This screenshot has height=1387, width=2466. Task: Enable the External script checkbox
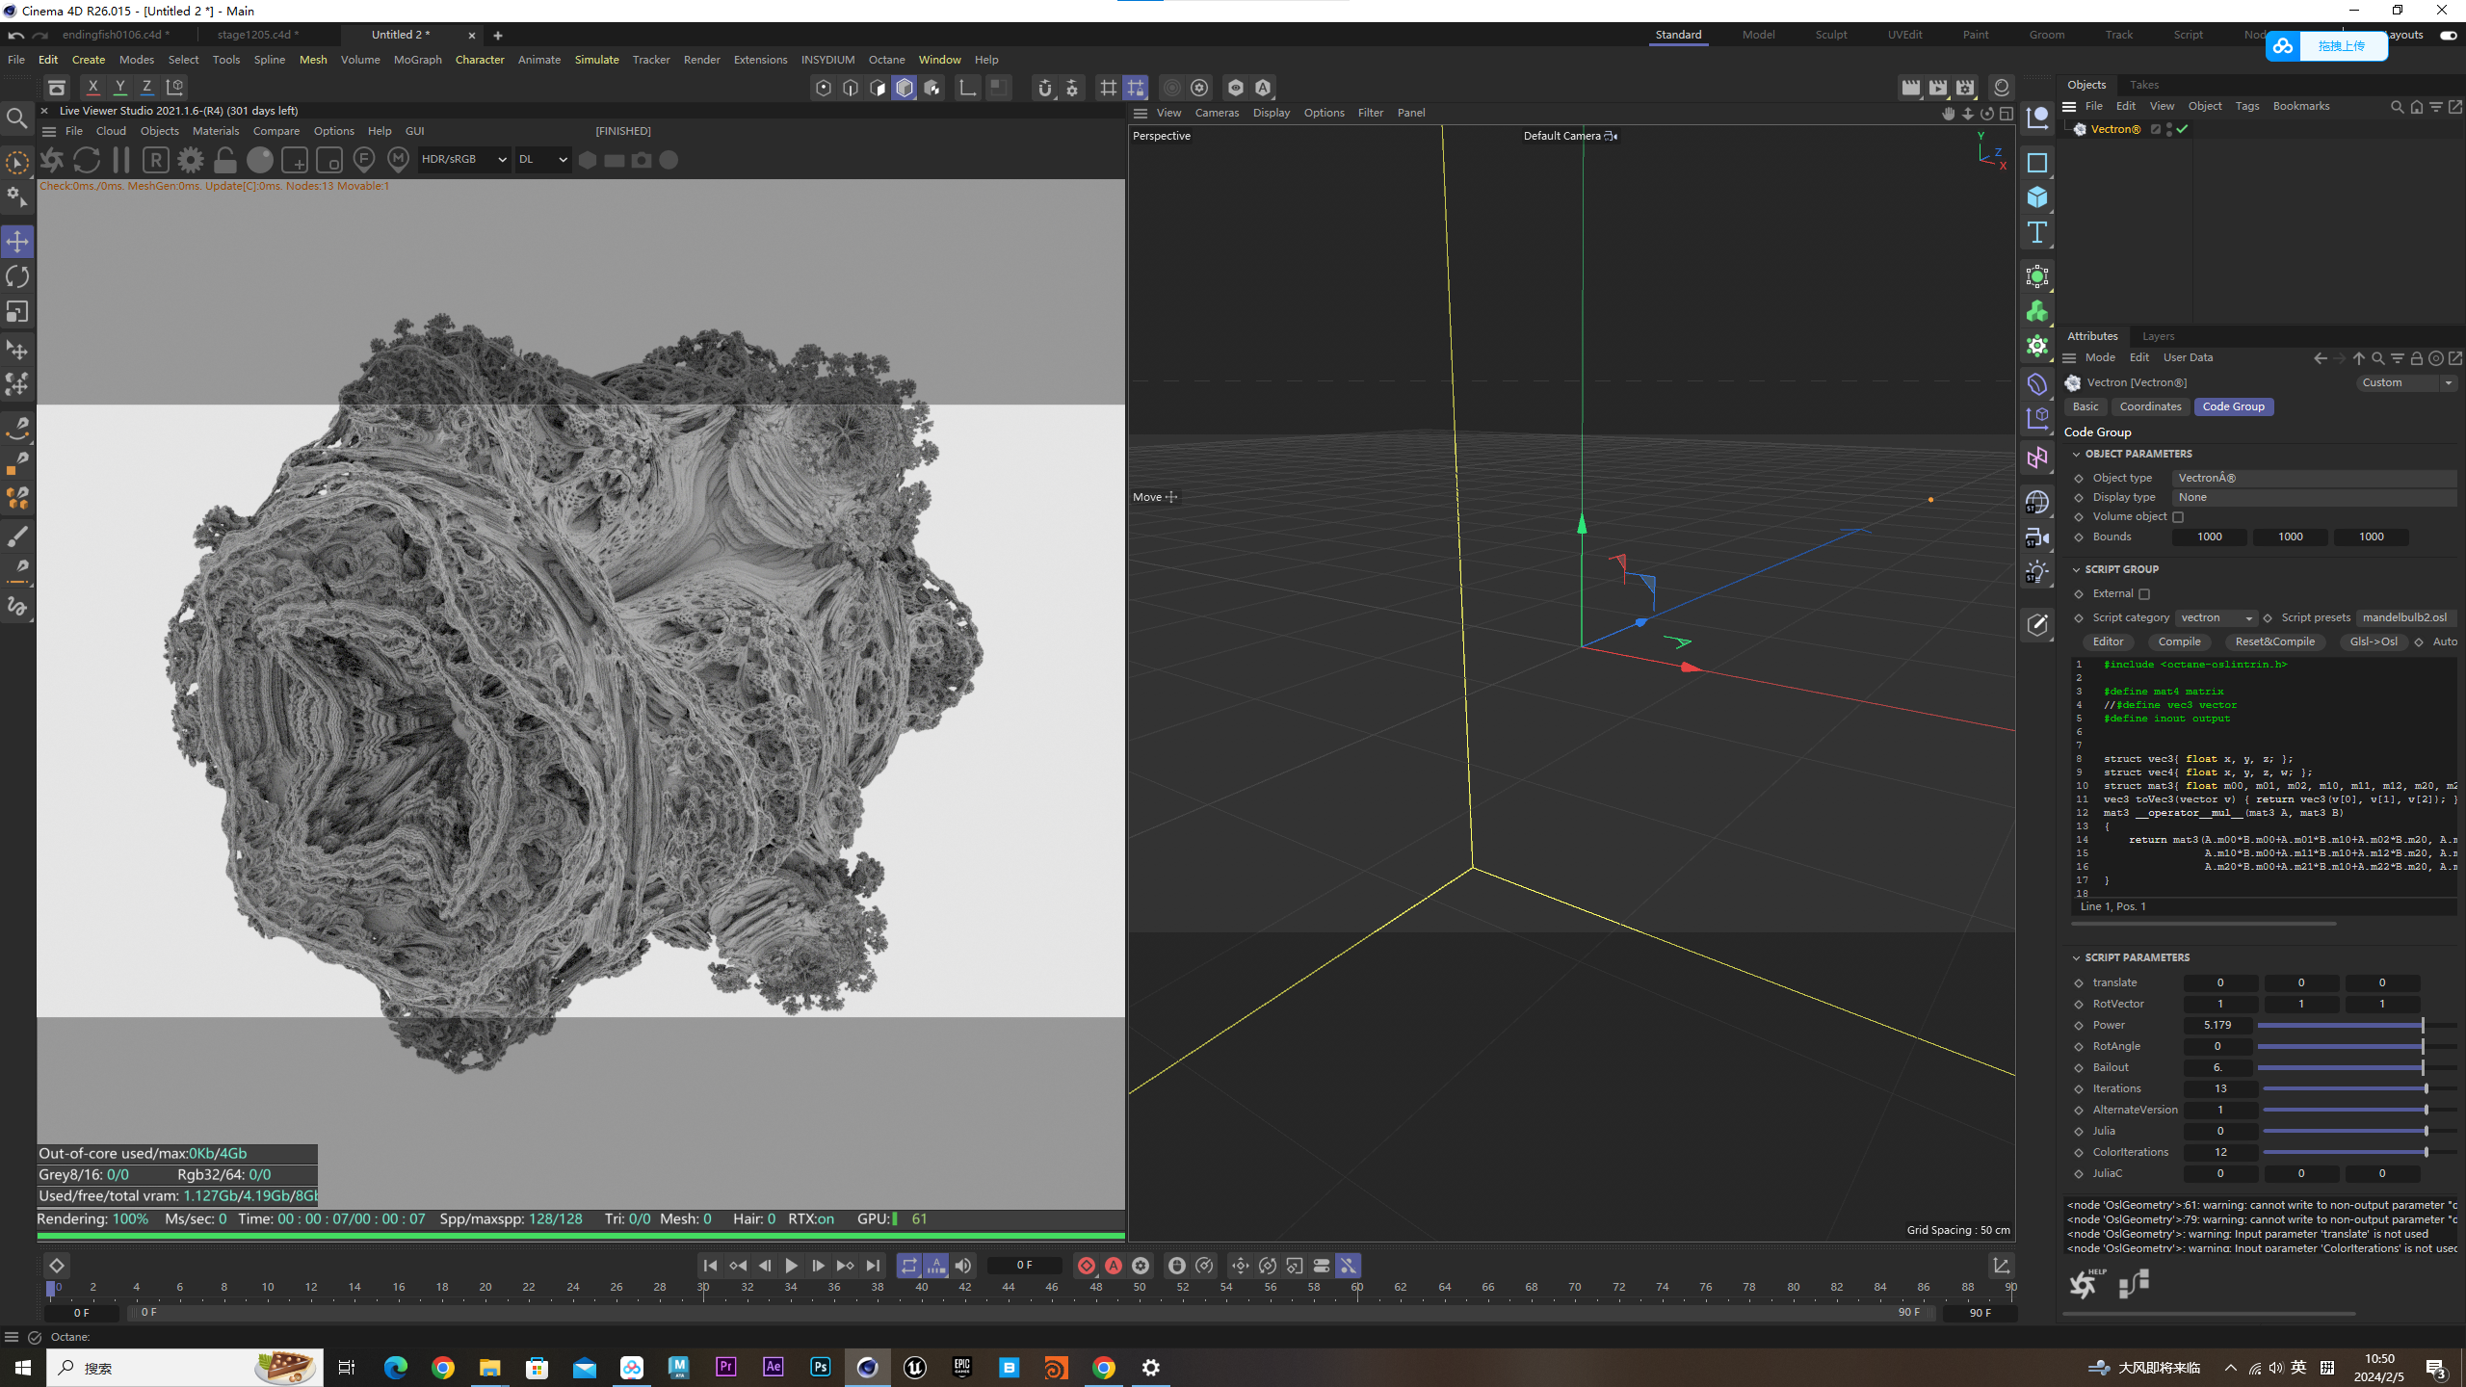(2144, 594)
